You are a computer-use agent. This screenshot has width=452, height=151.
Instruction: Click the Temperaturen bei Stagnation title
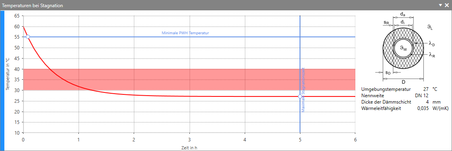point(33,6)
